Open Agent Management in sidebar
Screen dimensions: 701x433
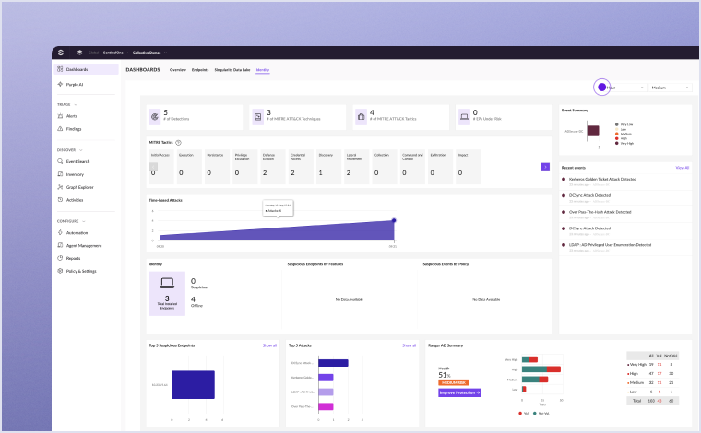coord(83,245)
